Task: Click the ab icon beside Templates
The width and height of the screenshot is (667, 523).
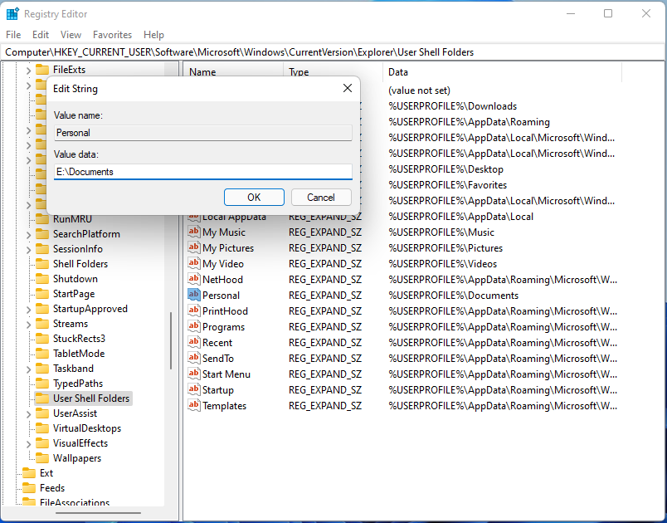Action: click(194, 406)
